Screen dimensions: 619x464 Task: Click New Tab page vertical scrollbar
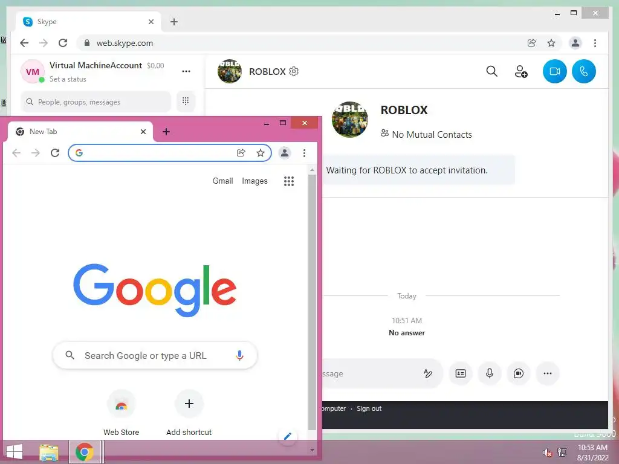[x=312, y=302]
